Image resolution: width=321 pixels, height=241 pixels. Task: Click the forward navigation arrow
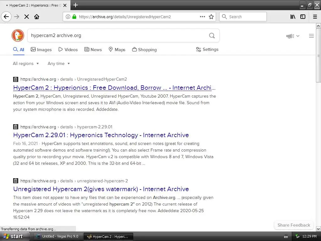coord(17,17)
